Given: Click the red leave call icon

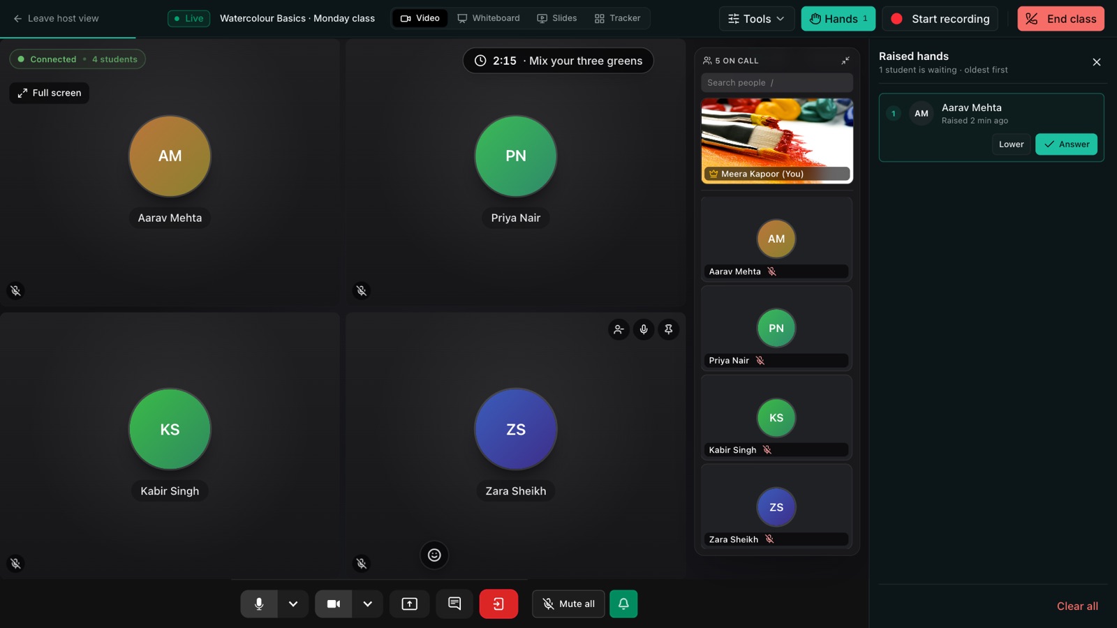Looking at the screenshot, I should pyautogui.click(x=498, y=604).
